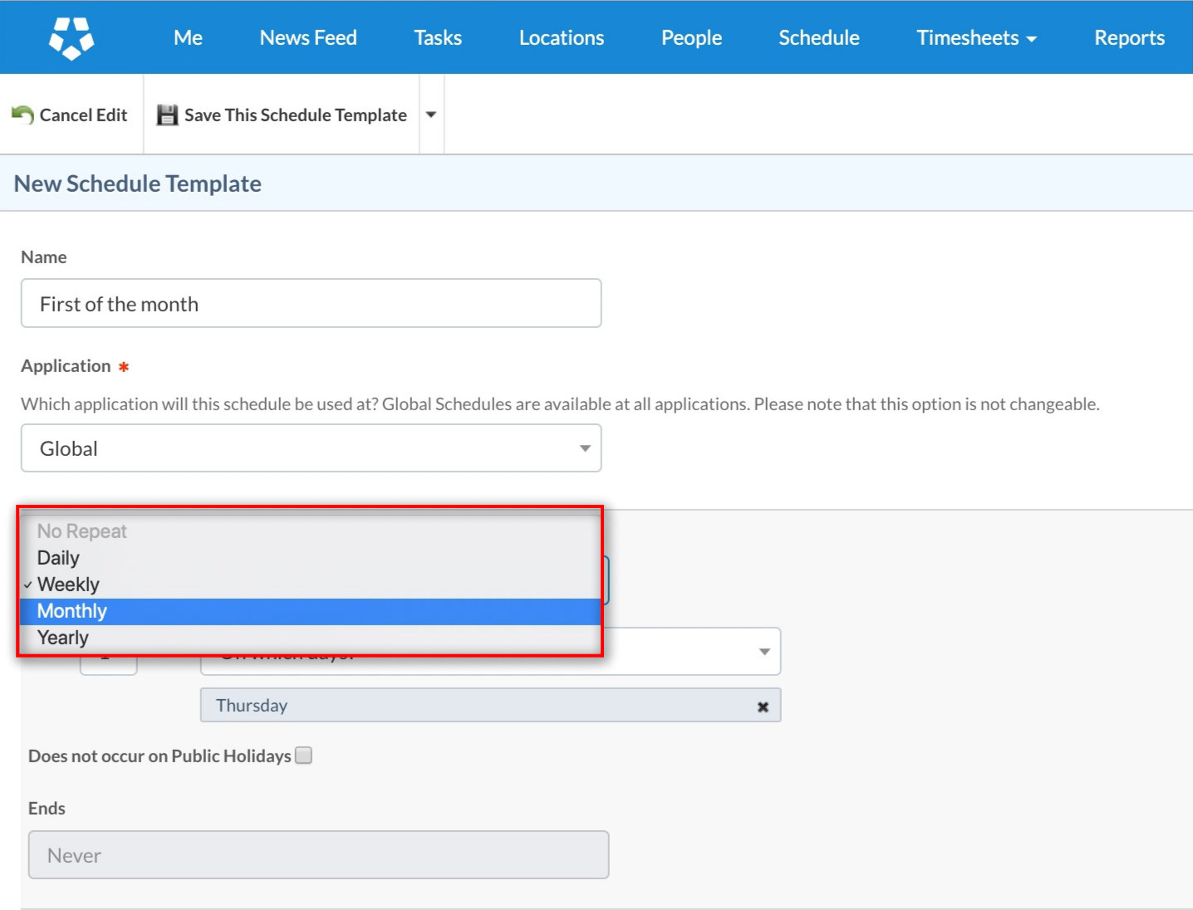Click the Cancel Edit undo arrow icon
The image size is (1193, 910).
(x=22, y=115)
